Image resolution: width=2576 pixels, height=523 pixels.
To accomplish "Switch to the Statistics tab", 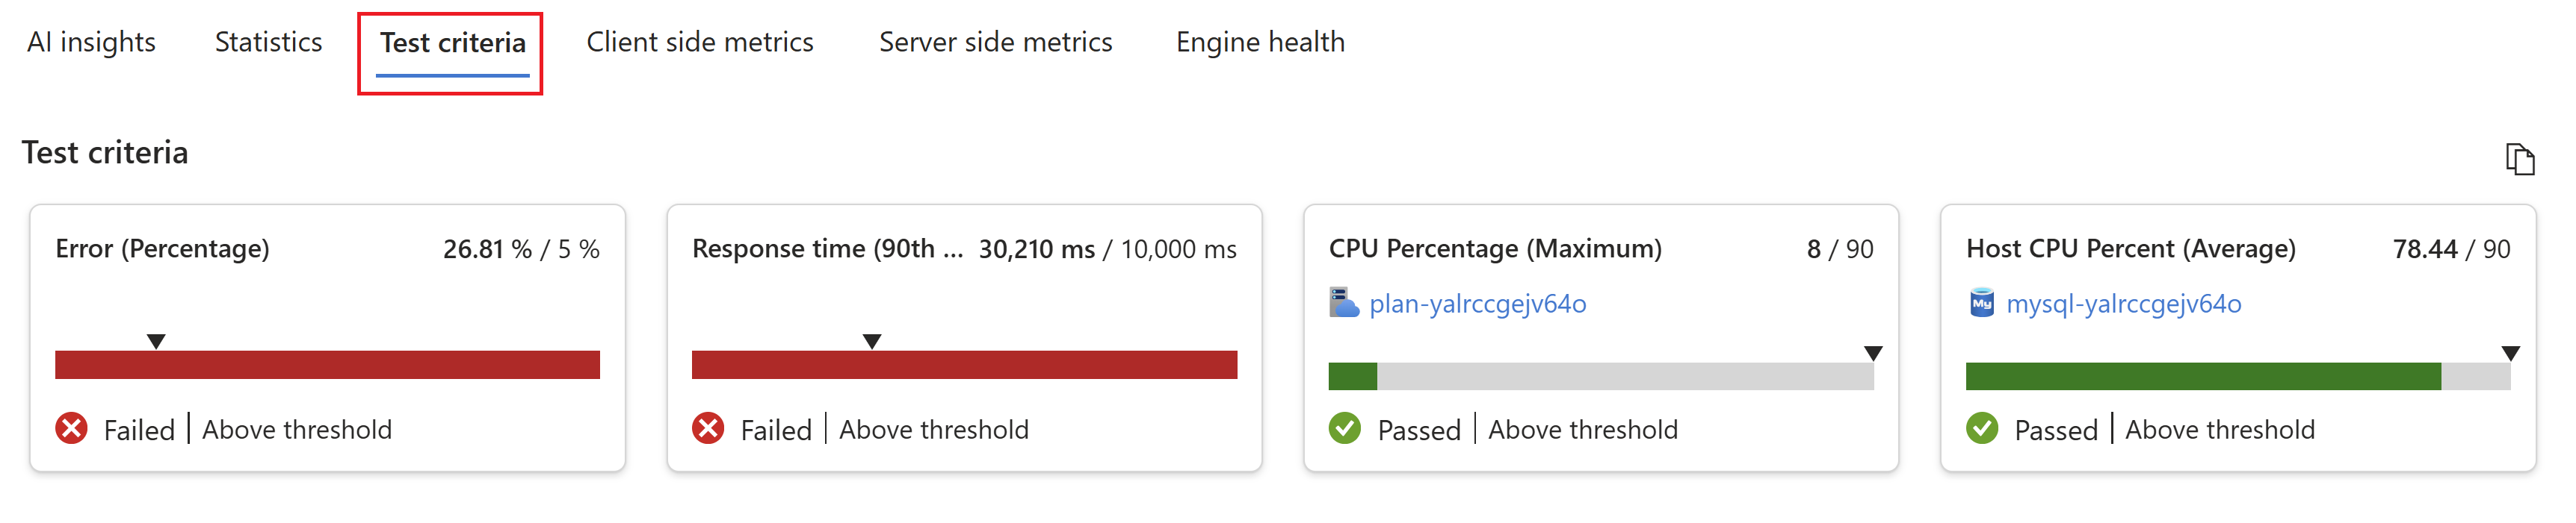I will [268, 42].
